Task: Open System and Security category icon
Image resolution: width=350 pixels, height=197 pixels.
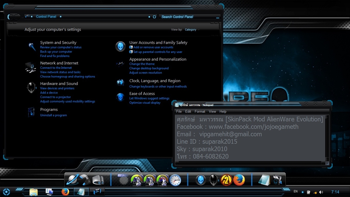Action: coord(32,47)
